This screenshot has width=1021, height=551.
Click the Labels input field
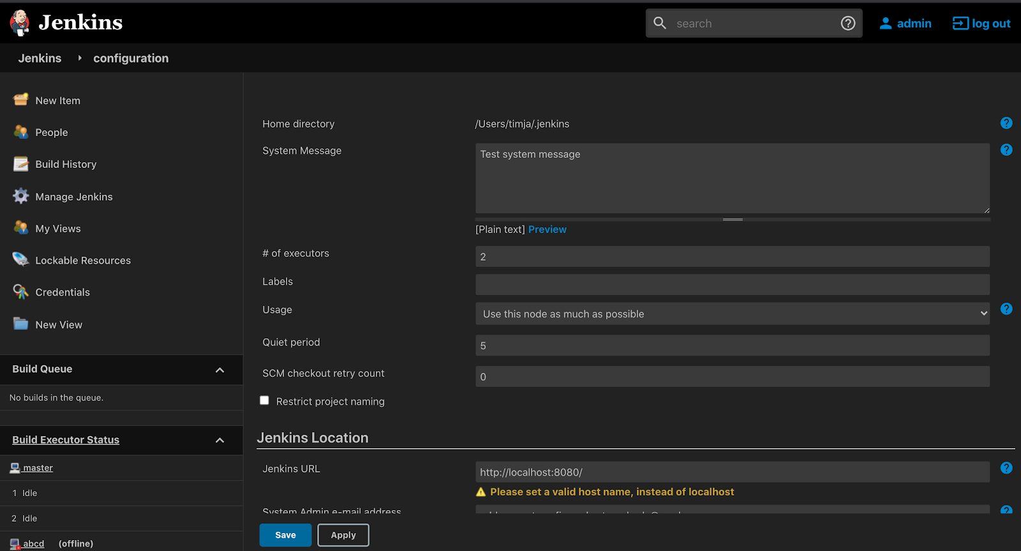point(733,285)
